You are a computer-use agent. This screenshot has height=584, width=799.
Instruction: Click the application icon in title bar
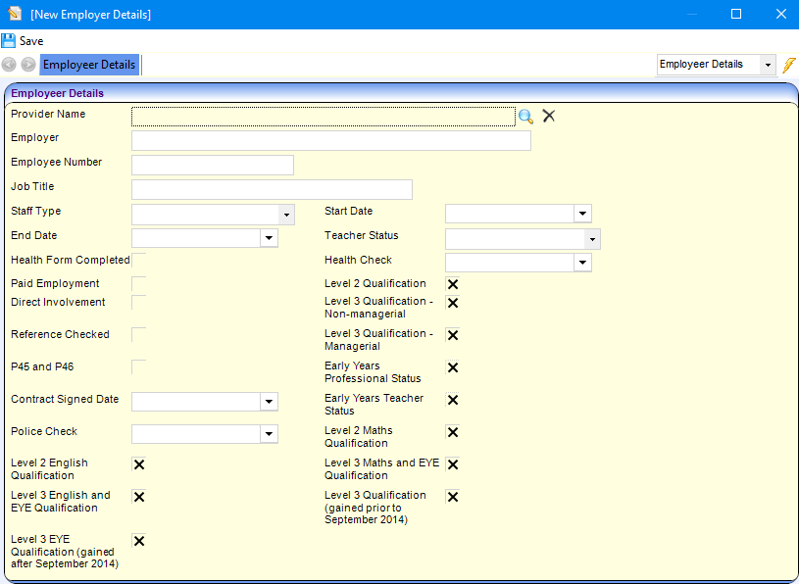click(x=15, y=15)
